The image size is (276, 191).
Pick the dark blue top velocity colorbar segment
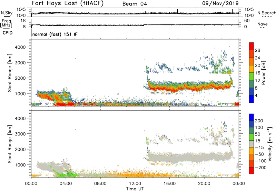click(x=252, y=117)
